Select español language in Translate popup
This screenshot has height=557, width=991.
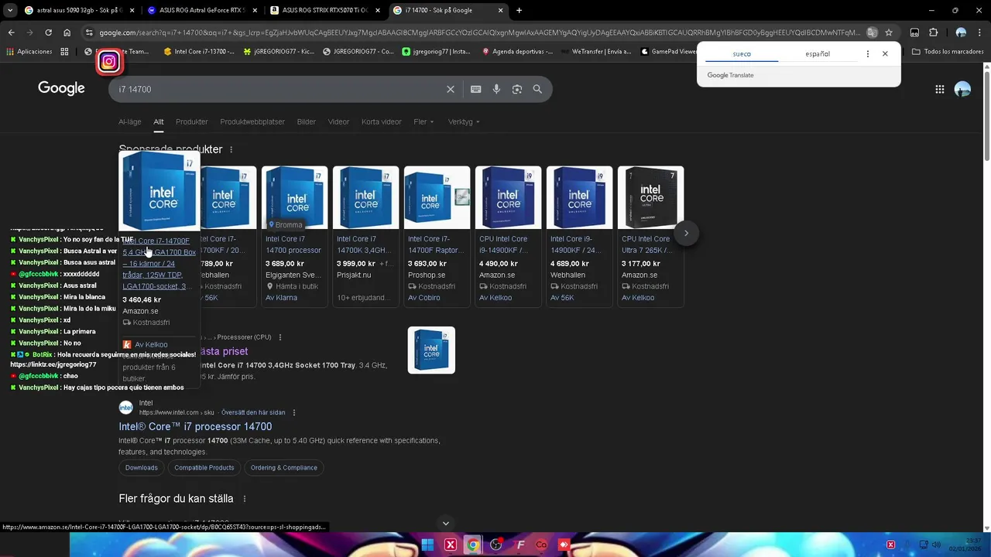(818, 54)
